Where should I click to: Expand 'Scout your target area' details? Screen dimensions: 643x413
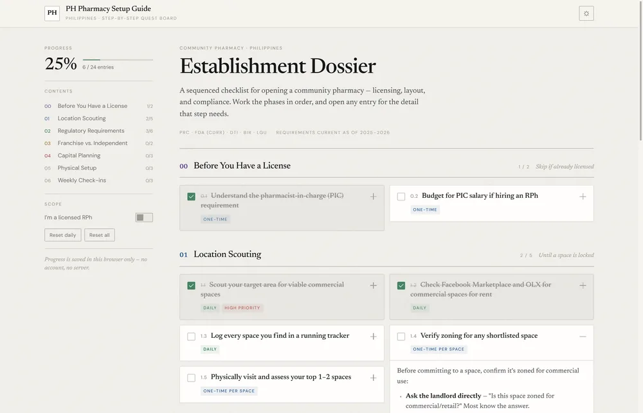click(x=373, y=286)
